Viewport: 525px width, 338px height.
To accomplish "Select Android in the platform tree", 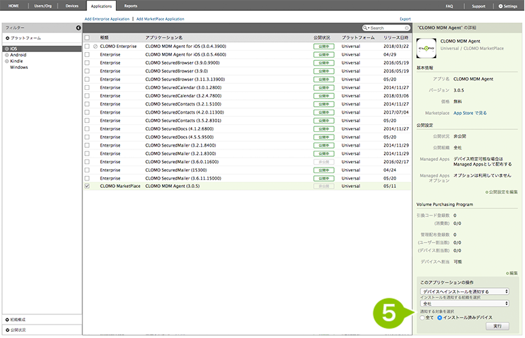I will pyautogui.click(x=18, y=55).
